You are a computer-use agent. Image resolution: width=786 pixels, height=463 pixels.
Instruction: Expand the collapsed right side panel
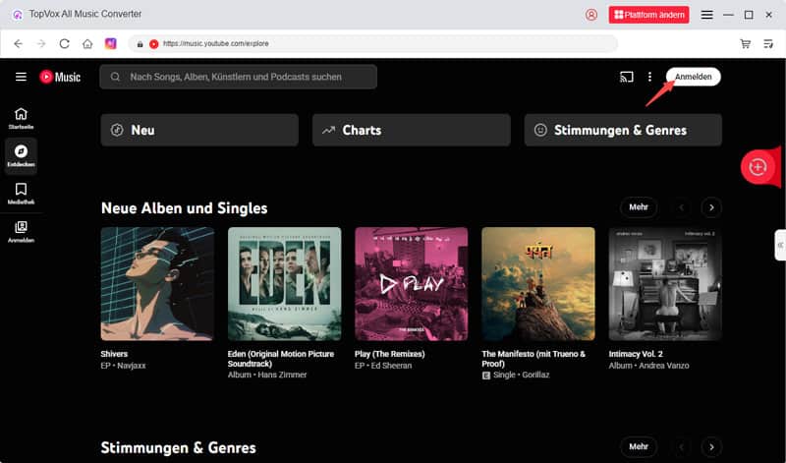pos(780,245)
